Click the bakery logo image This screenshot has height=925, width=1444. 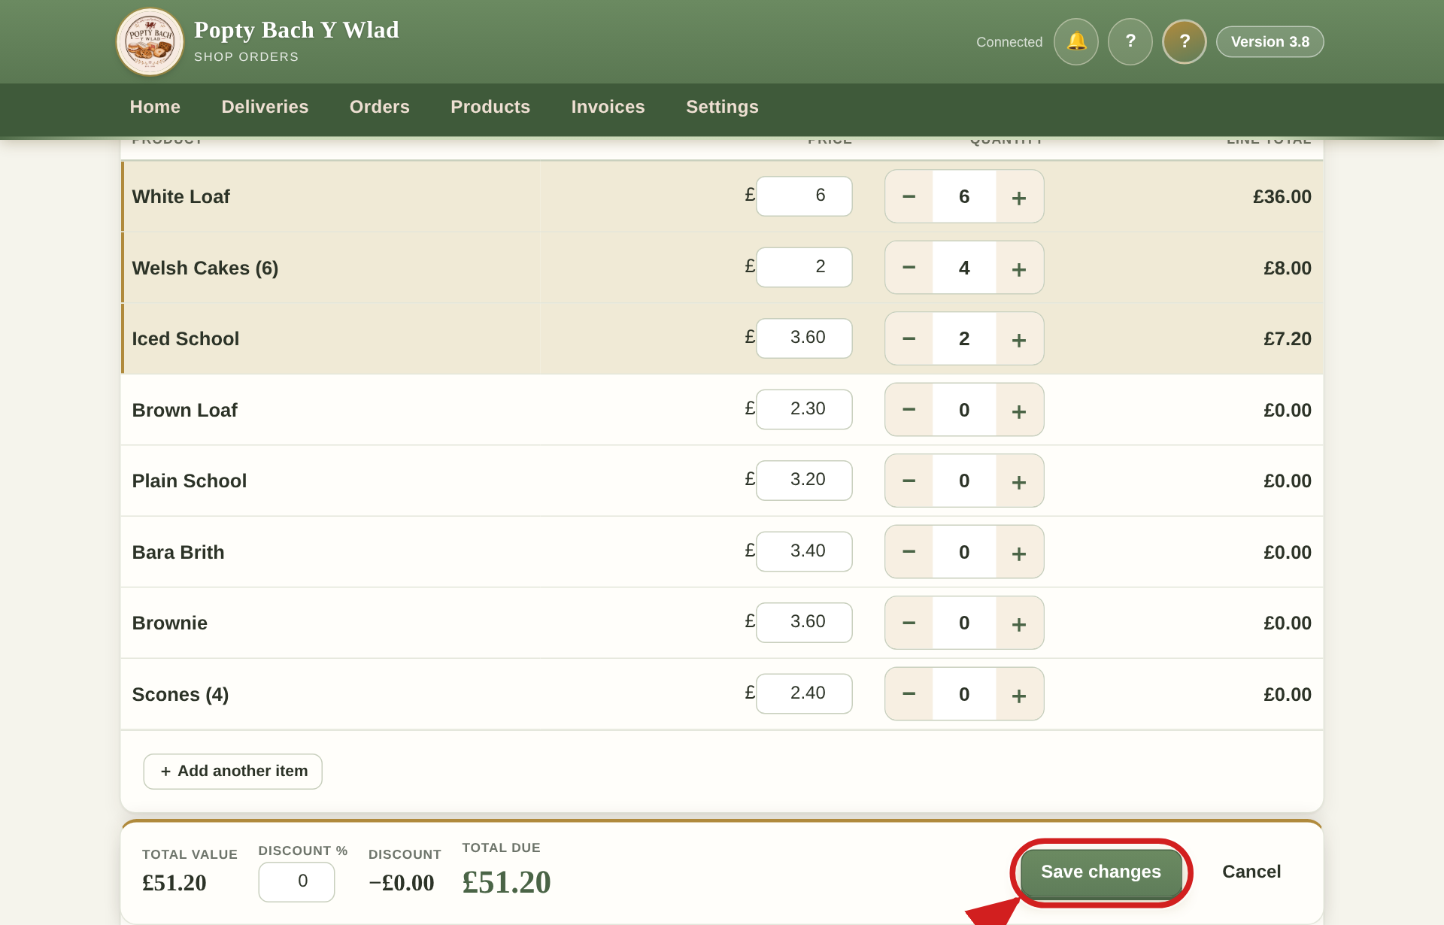pos(150,42)
